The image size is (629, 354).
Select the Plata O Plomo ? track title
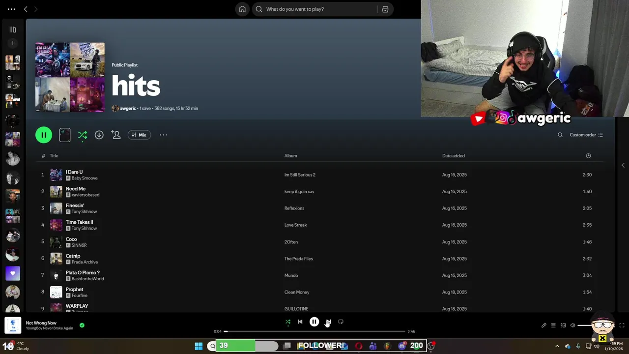[x=83, y=272]
